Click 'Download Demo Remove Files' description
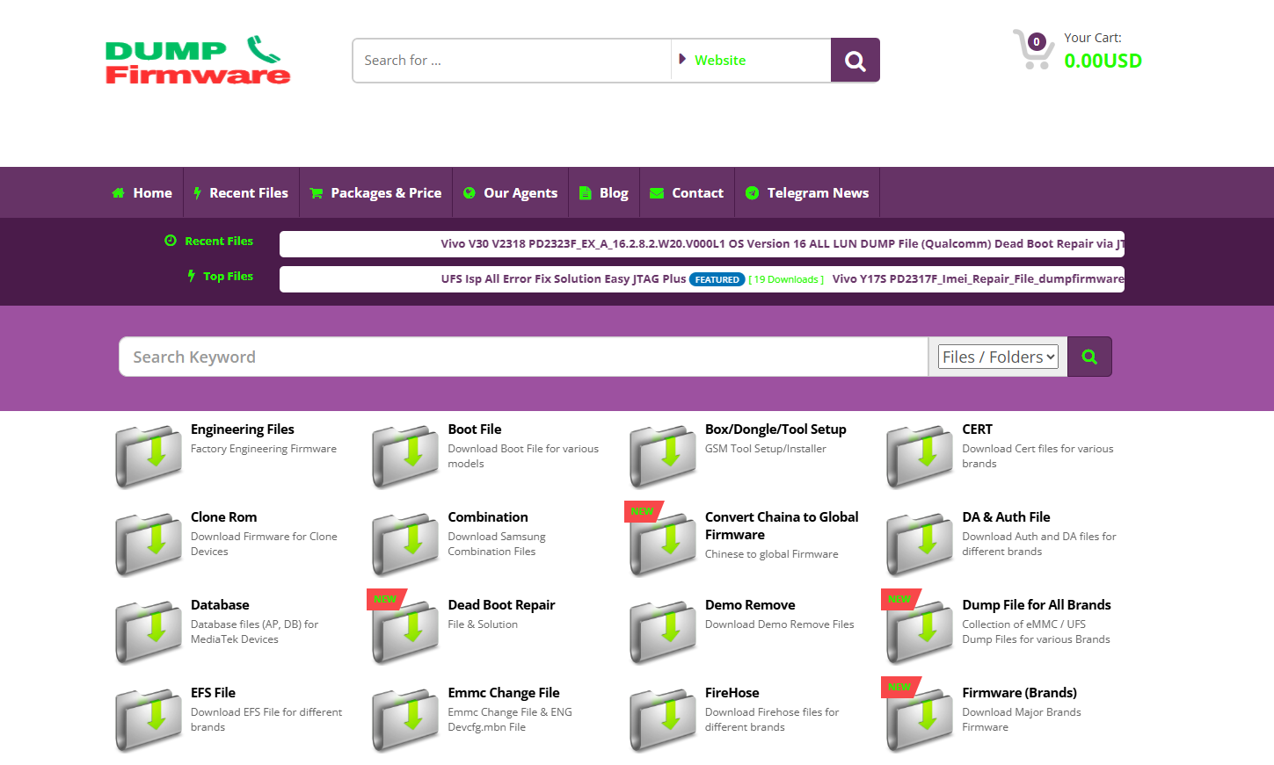The image size is (1274, 765). coord(780,624)
